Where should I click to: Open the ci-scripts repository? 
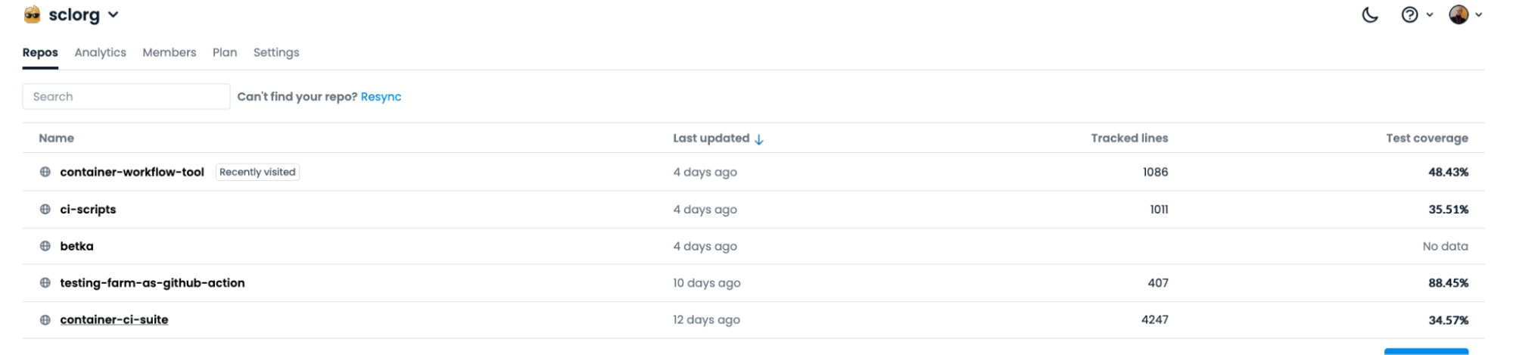(88, 209)
